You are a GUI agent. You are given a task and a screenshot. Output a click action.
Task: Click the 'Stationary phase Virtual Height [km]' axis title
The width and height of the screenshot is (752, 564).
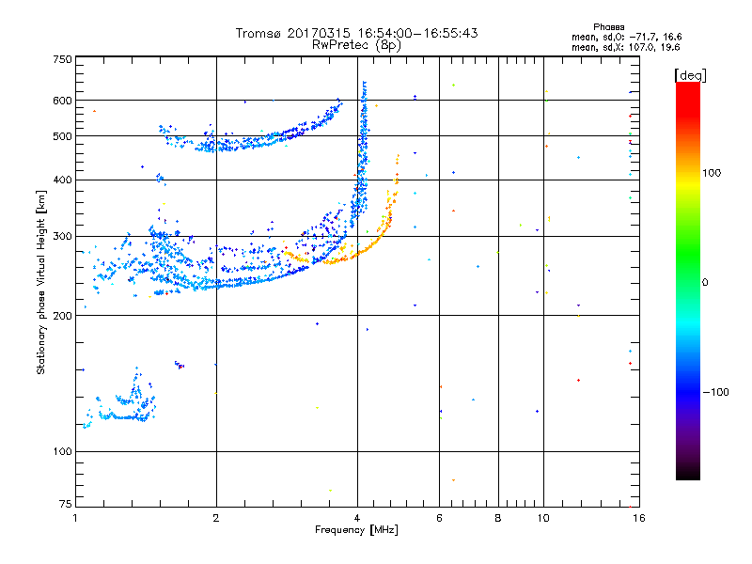[41, 283]
